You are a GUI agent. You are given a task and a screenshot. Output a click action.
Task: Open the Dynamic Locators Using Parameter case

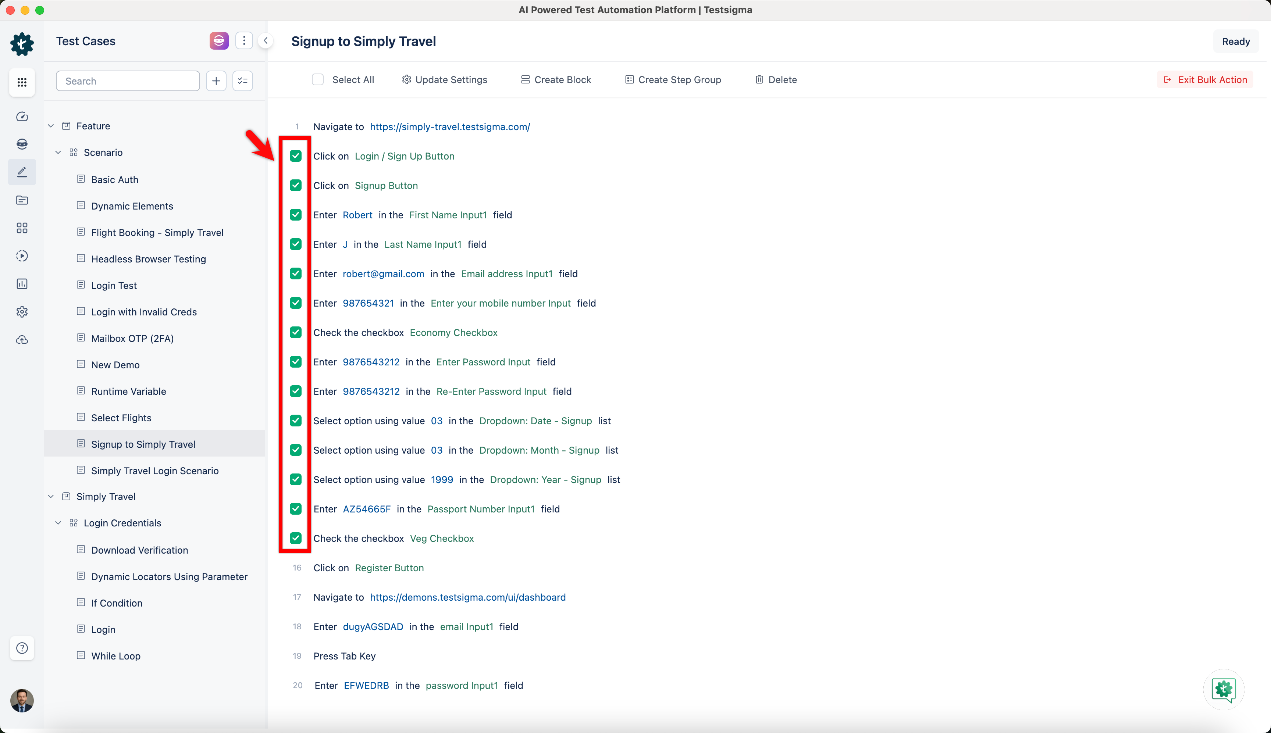(169, 576)
